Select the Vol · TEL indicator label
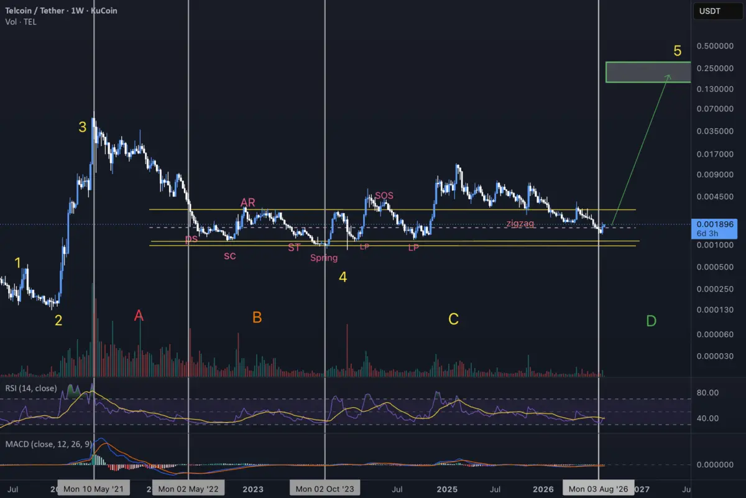Screen dimensions: 746x498 pos(21,21)
